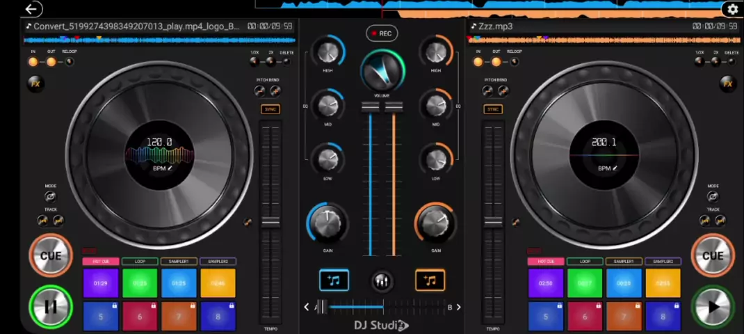
Task: Toggle the left deck SYNC button
Action: tap(270, 109)
